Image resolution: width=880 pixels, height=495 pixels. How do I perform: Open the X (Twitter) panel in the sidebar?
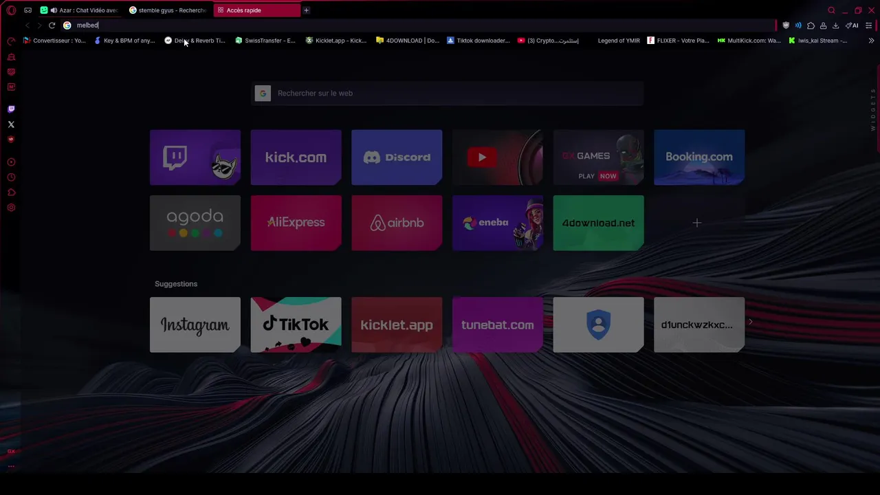click(x=11, y=124)
